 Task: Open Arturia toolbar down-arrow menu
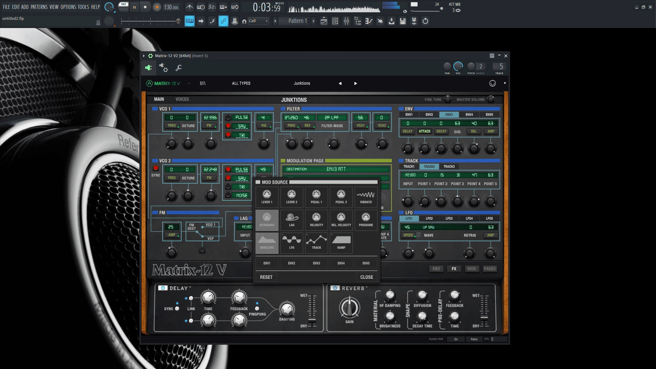505,83
